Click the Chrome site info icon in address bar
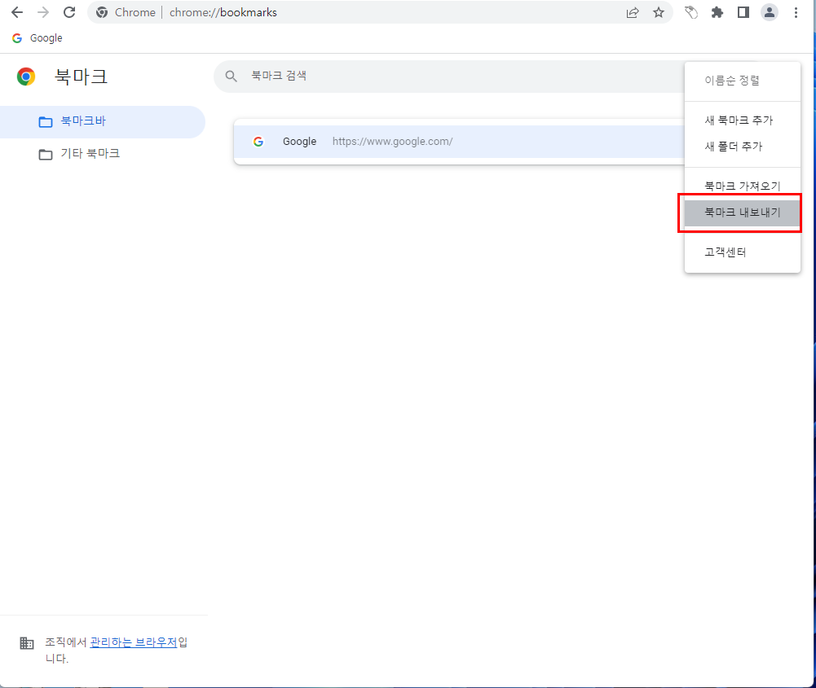 102,12
